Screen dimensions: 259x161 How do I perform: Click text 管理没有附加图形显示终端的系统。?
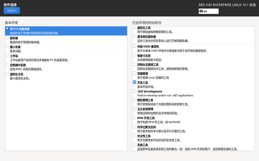[x=158, y=113]
